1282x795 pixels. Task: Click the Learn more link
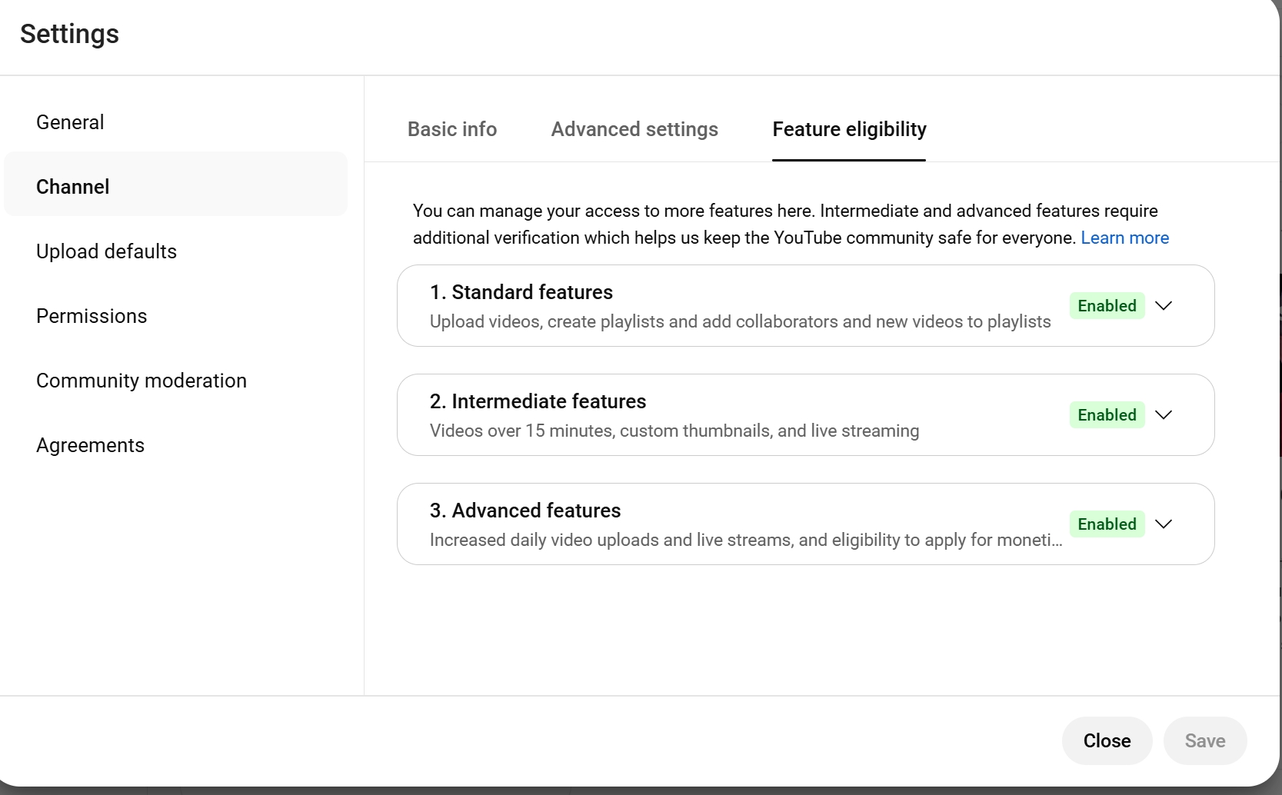tap(1124, 238)
